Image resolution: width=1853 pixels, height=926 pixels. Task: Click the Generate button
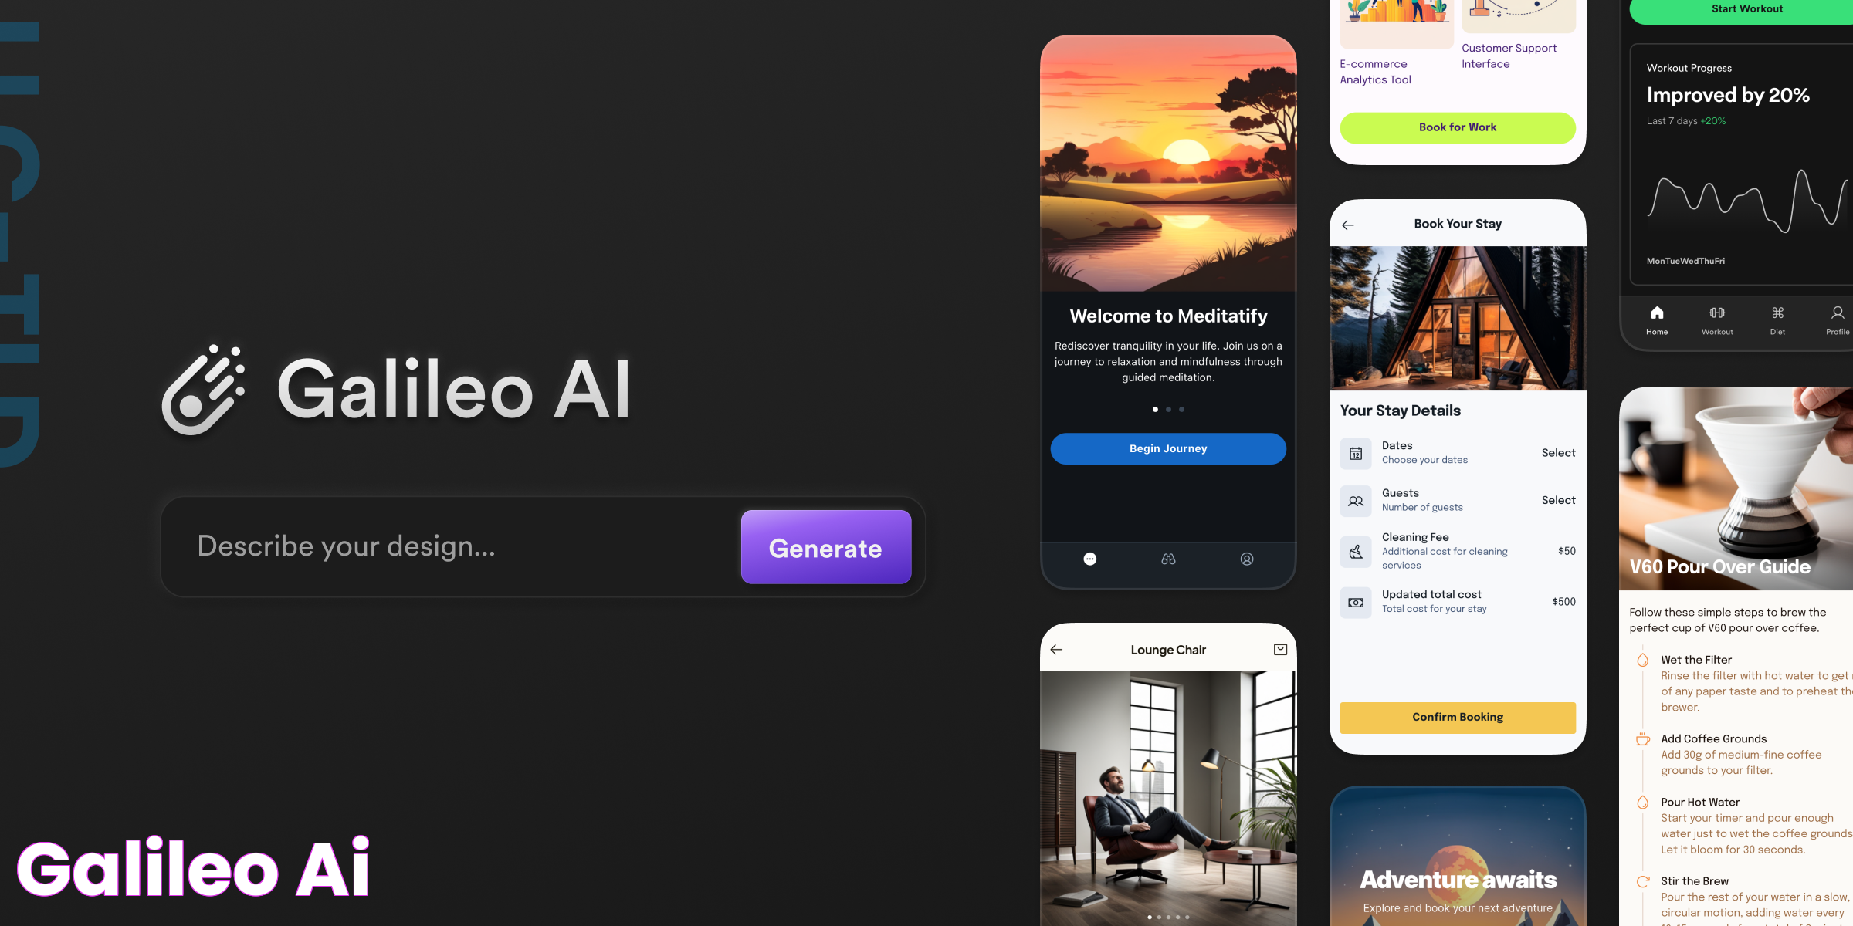click(825, 547)
